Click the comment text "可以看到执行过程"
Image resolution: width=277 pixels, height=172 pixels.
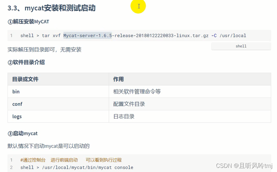[104, 160]
